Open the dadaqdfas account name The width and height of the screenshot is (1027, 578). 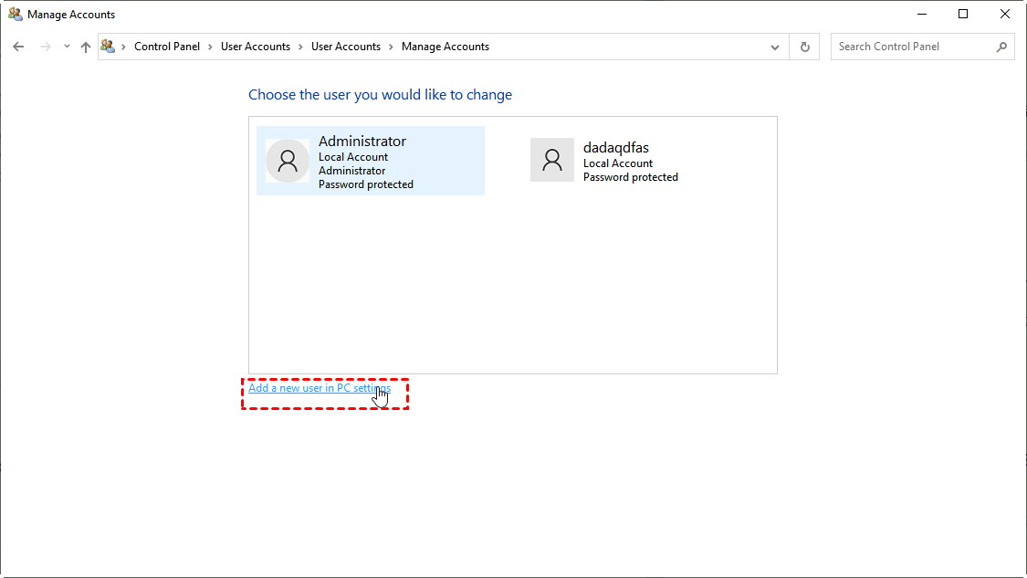616,147
